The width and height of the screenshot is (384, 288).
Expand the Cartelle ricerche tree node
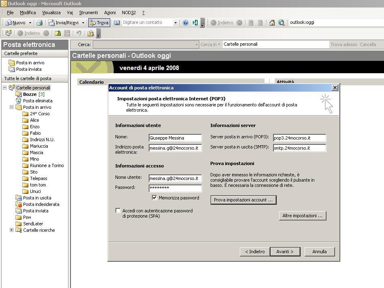click(x=11, y=230)
